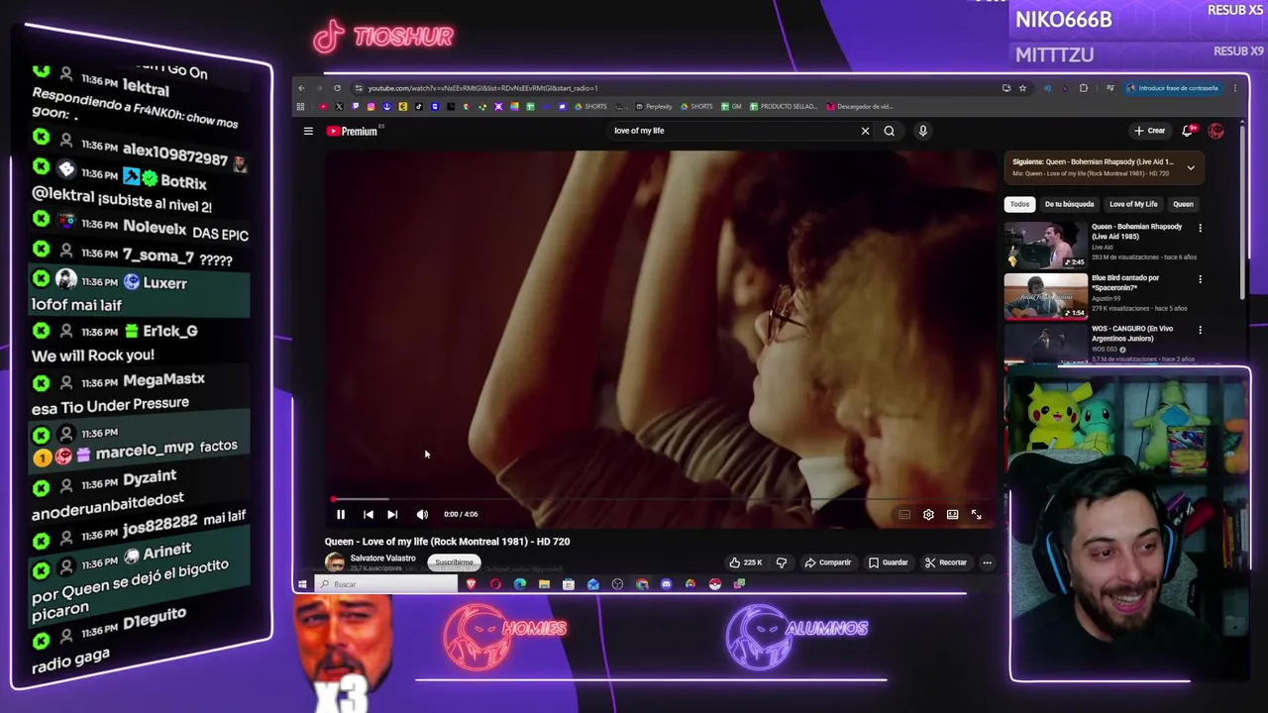Open browser extensions puzzle icon
Screen dimensions: 1268x713
[x=1083, y=88]
